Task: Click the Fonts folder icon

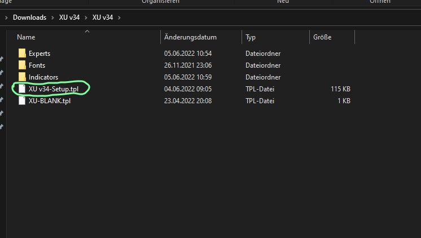Action: coord(22,65)
